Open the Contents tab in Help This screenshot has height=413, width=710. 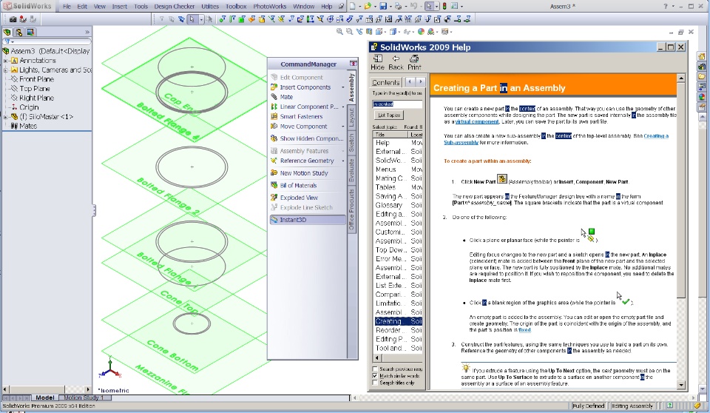[386, 82]
